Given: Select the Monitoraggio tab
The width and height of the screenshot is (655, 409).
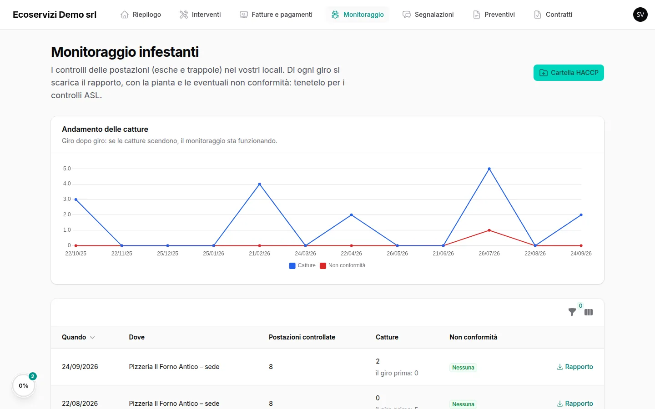Looking at the screenshot, I should pyautogui.click(x=358, y=15).
